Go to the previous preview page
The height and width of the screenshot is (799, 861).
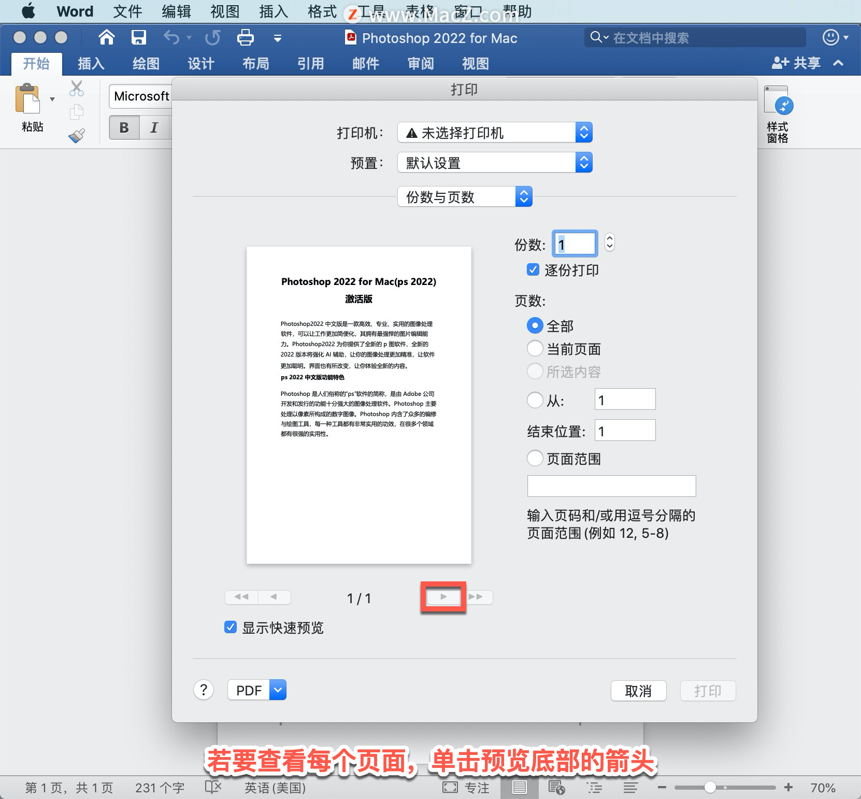274,597
